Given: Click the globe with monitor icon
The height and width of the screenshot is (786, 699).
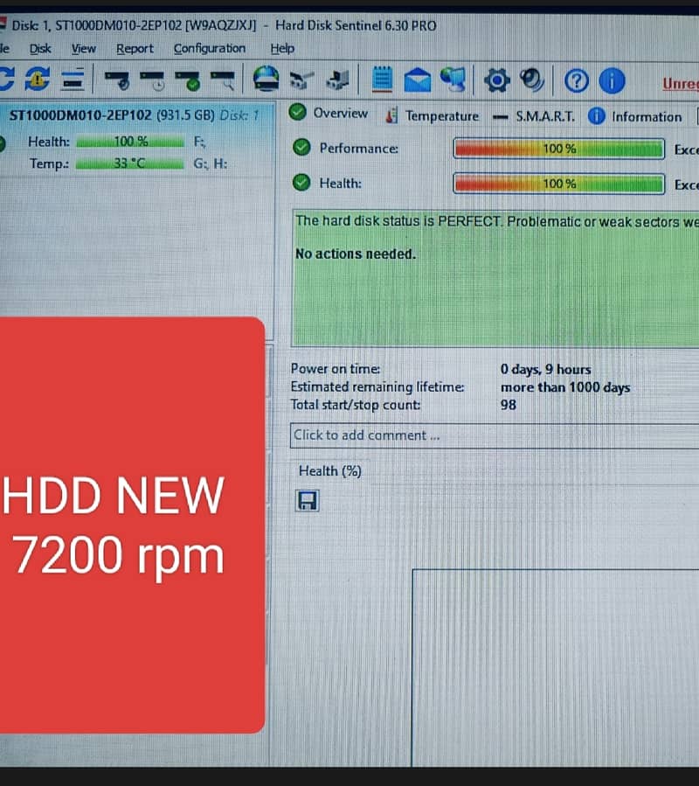Looking at the screenshot, I should [453, 80].
